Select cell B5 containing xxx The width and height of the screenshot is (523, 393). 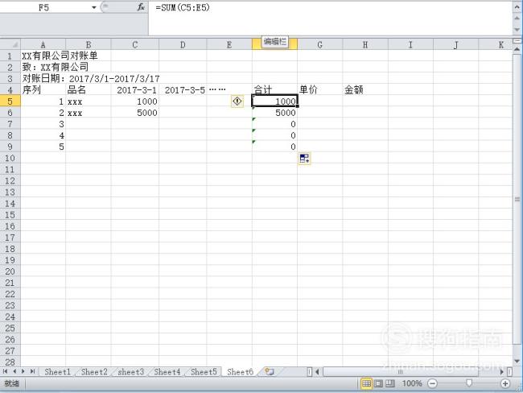pyautogui.click(x=89, y=101)
